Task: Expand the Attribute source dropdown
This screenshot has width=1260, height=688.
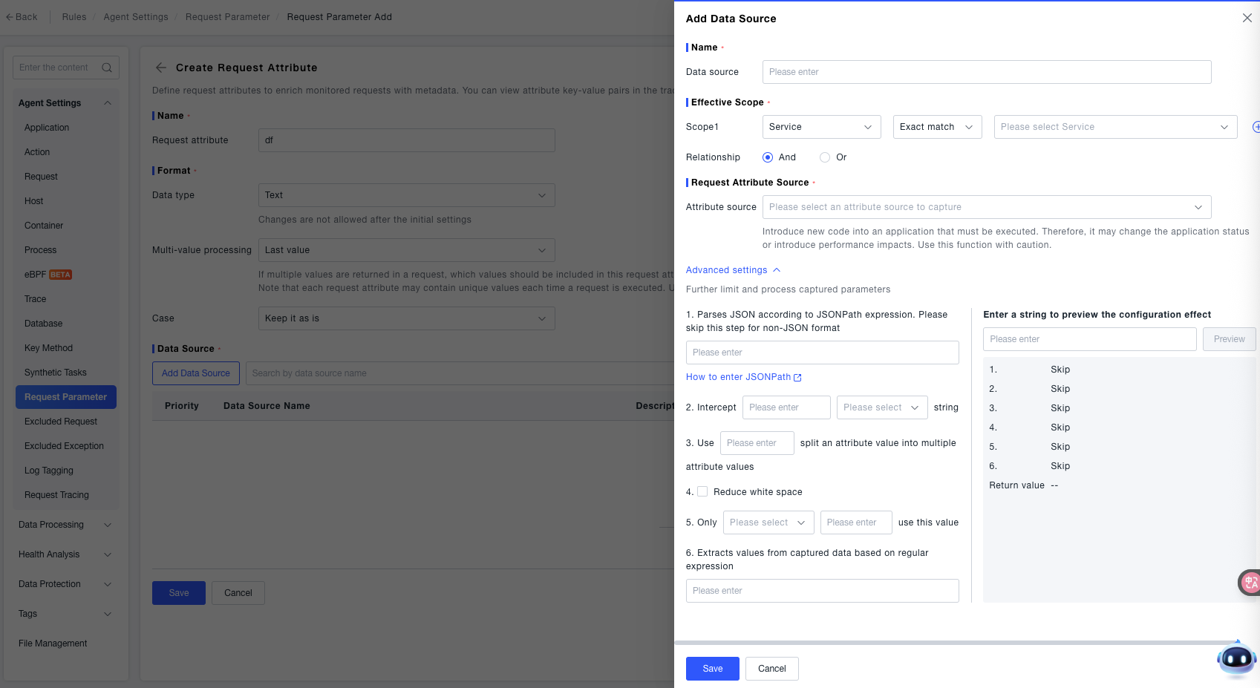Action: click(x=986, y=207)
